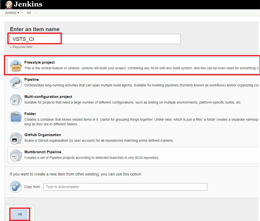The height and width of the screenshot is (221, 260).
Task: Select the Multi-configuration project title
Action: 48,97
